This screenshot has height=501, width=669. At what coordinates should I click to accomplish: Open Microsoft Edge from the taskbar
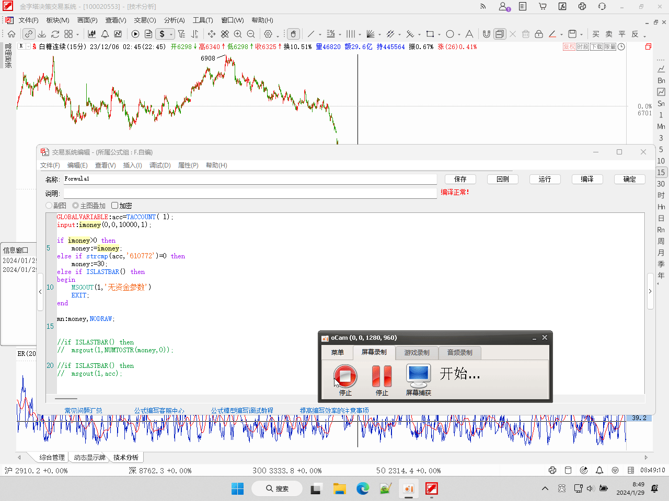coord(363,488)
